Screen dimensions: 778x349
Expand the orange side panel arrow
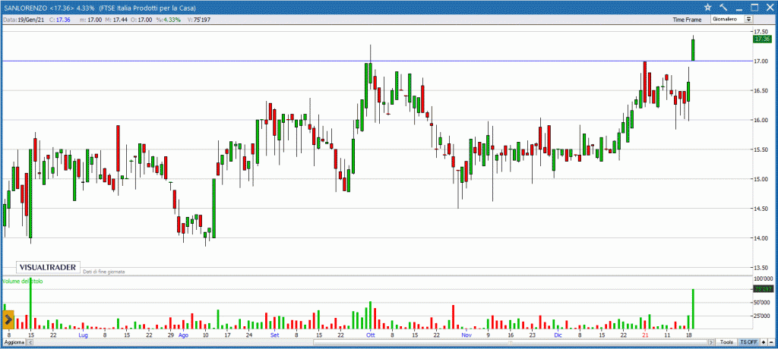point(8,319)
